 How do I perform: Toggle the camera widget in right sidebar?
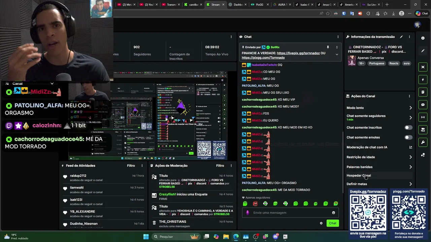423,130
